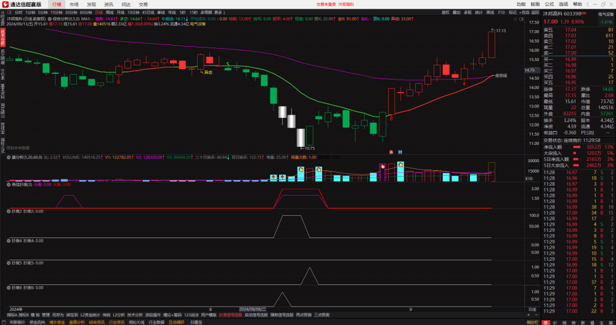Toggle the 抄底6 indicator round icon
Viewport: 616px width, 325px height.
pyautogui.click(x=9, y=287)
